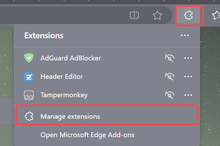Open more actions for Header Editor

[x=188, y=76]
